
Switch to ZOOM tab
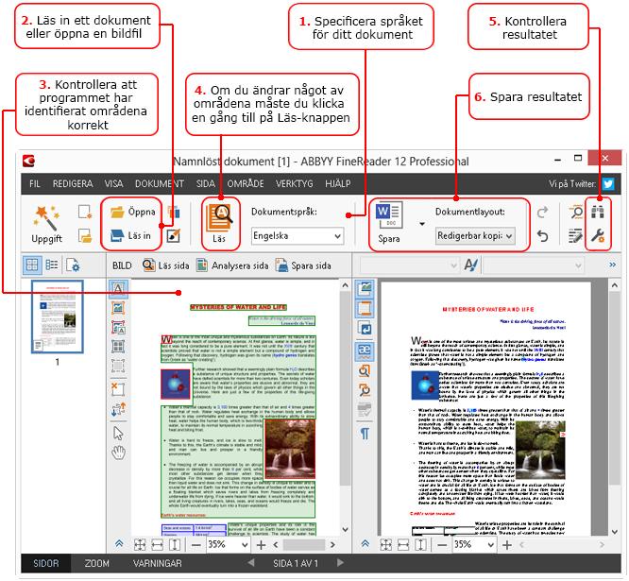click(x=96, y=563)
